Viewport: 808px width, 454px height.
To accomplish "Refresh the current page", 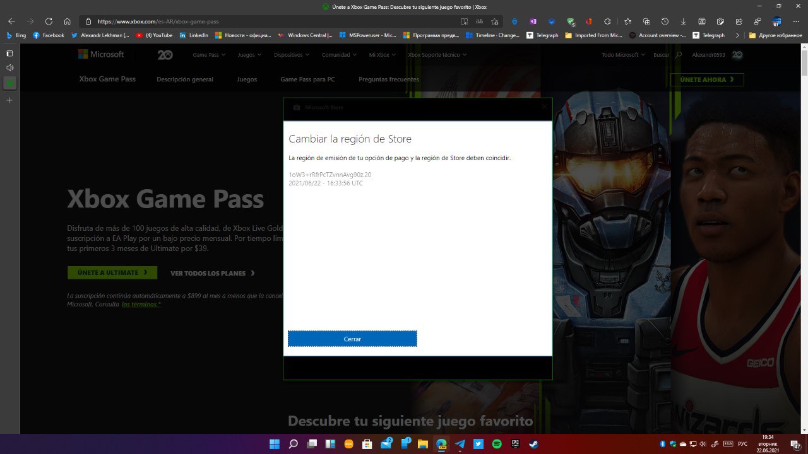I will pyautogui.click(x=49, y=21).
